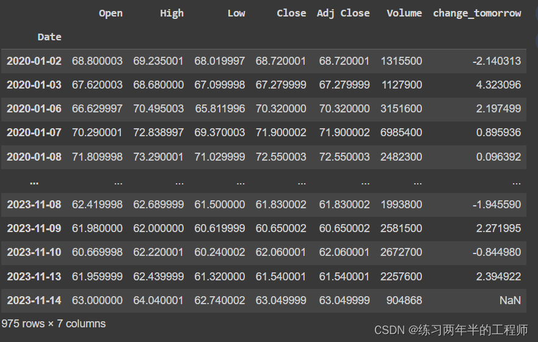Click Open value 61.959999
This screenshot has height=342, width=538.
pos(97,277)
